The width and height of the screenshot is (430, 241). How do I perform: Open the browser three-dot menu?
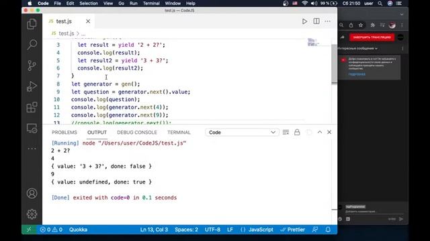coord(402,25)
